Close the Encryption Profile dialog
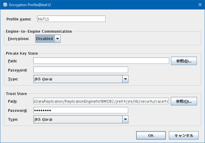 [200, 5]
